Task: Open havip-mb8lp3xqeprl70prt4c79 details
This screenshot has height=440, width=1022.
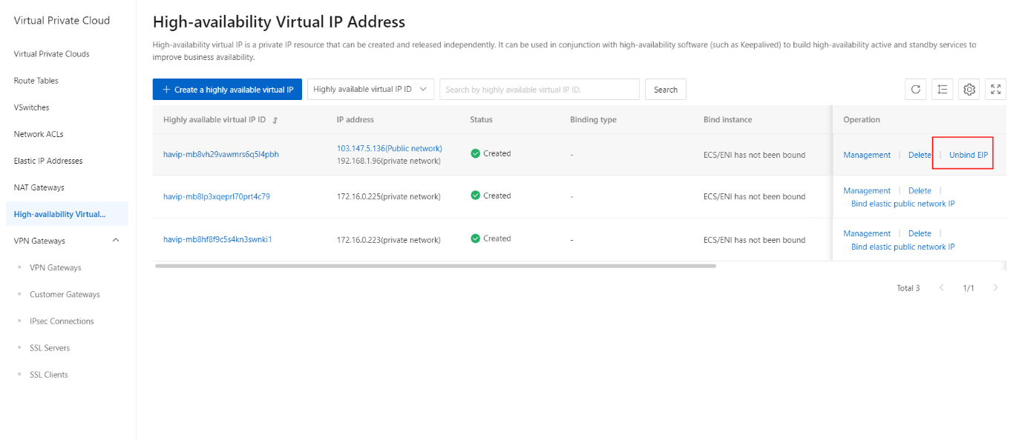Action: 217,196
